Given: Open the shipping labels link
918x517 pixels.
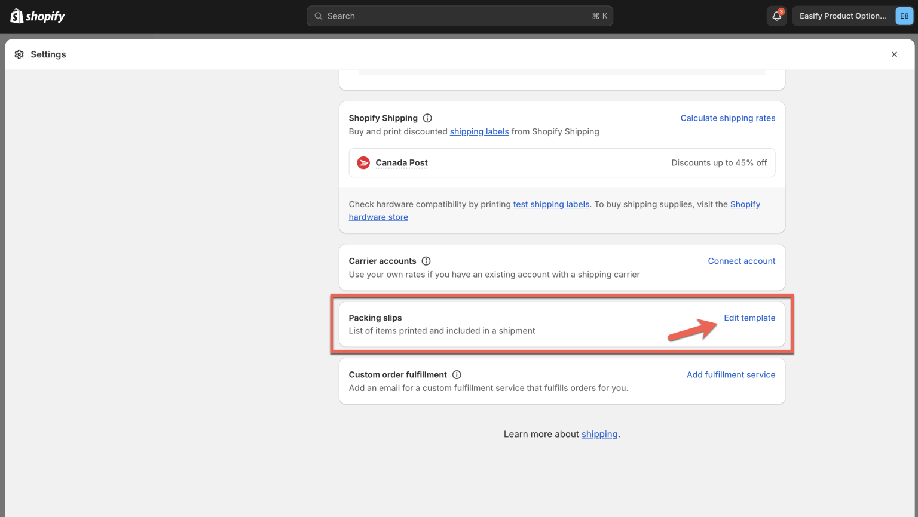Looking at the screenshot, I should (479, 131).
